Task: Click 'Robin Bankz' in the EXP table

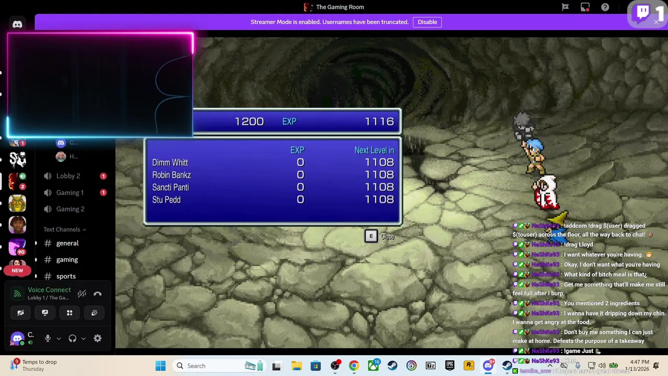Action: [x=172, y=175]
